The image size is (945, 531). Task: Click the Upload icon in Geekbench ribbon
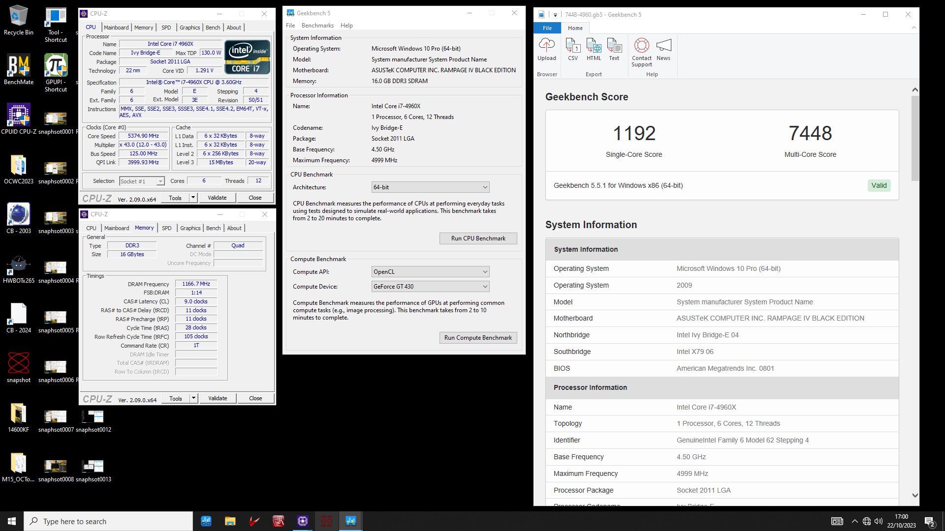[x=546, y=49]
